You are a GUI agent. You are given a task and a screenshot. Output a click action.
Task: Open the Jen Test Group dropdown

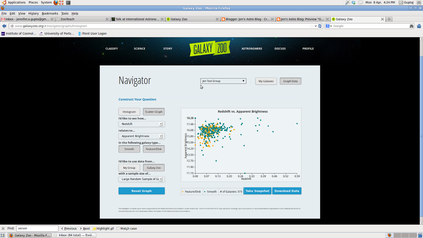pyautogui.click(x=223, y=81)
